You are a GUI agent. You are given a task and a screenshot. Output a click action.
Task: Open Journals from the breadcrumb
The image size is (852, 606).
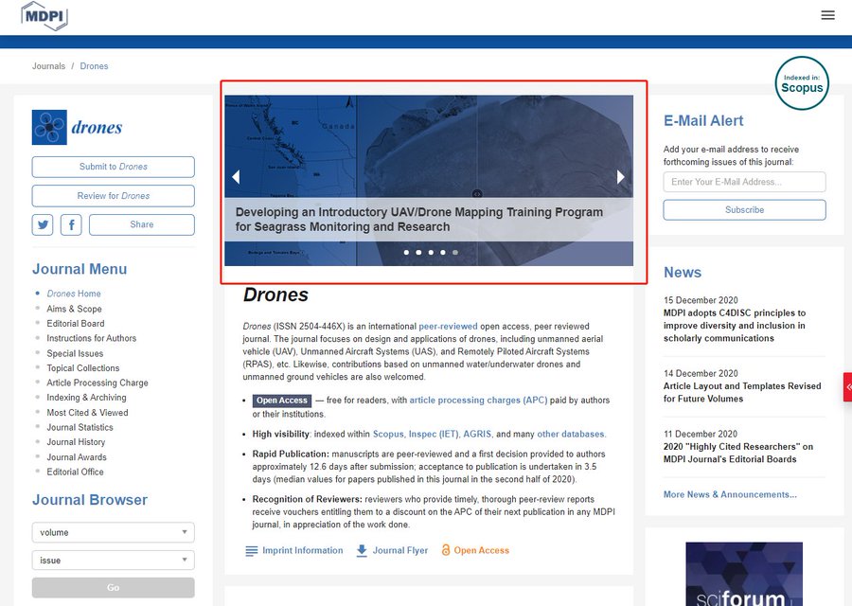tap(48, 65)
